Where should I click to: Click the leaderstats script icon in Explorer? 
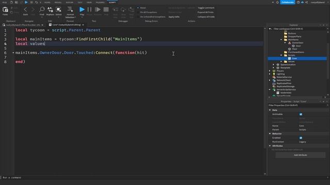click(278, 92)
